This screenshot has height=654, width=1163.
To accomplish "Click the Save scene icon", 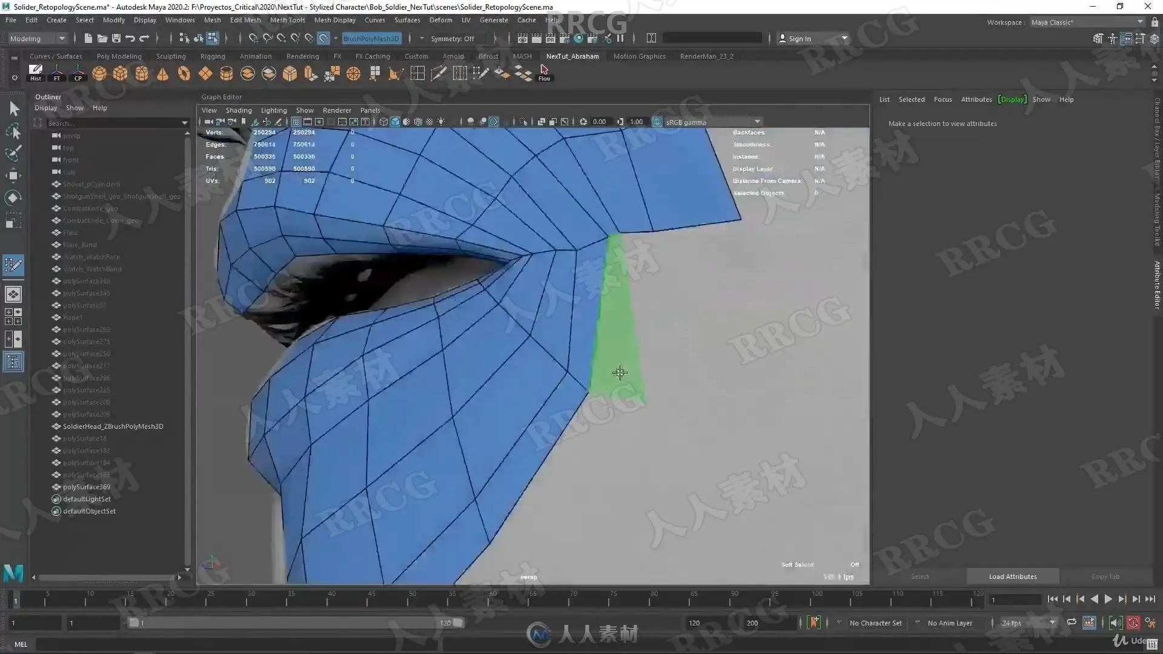I will click(116, 38).
